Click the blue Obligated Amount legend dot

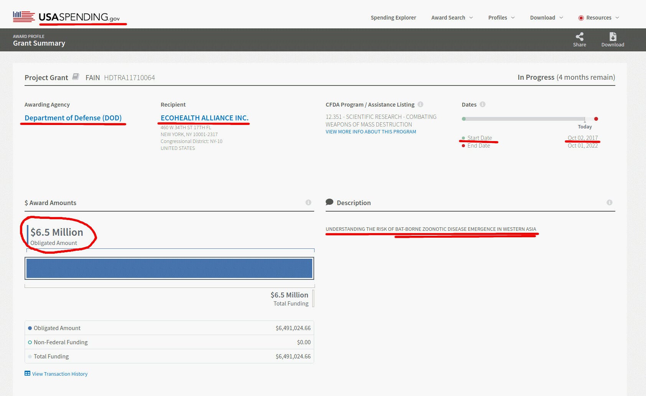pyautogui.click(x=30, y=328)
